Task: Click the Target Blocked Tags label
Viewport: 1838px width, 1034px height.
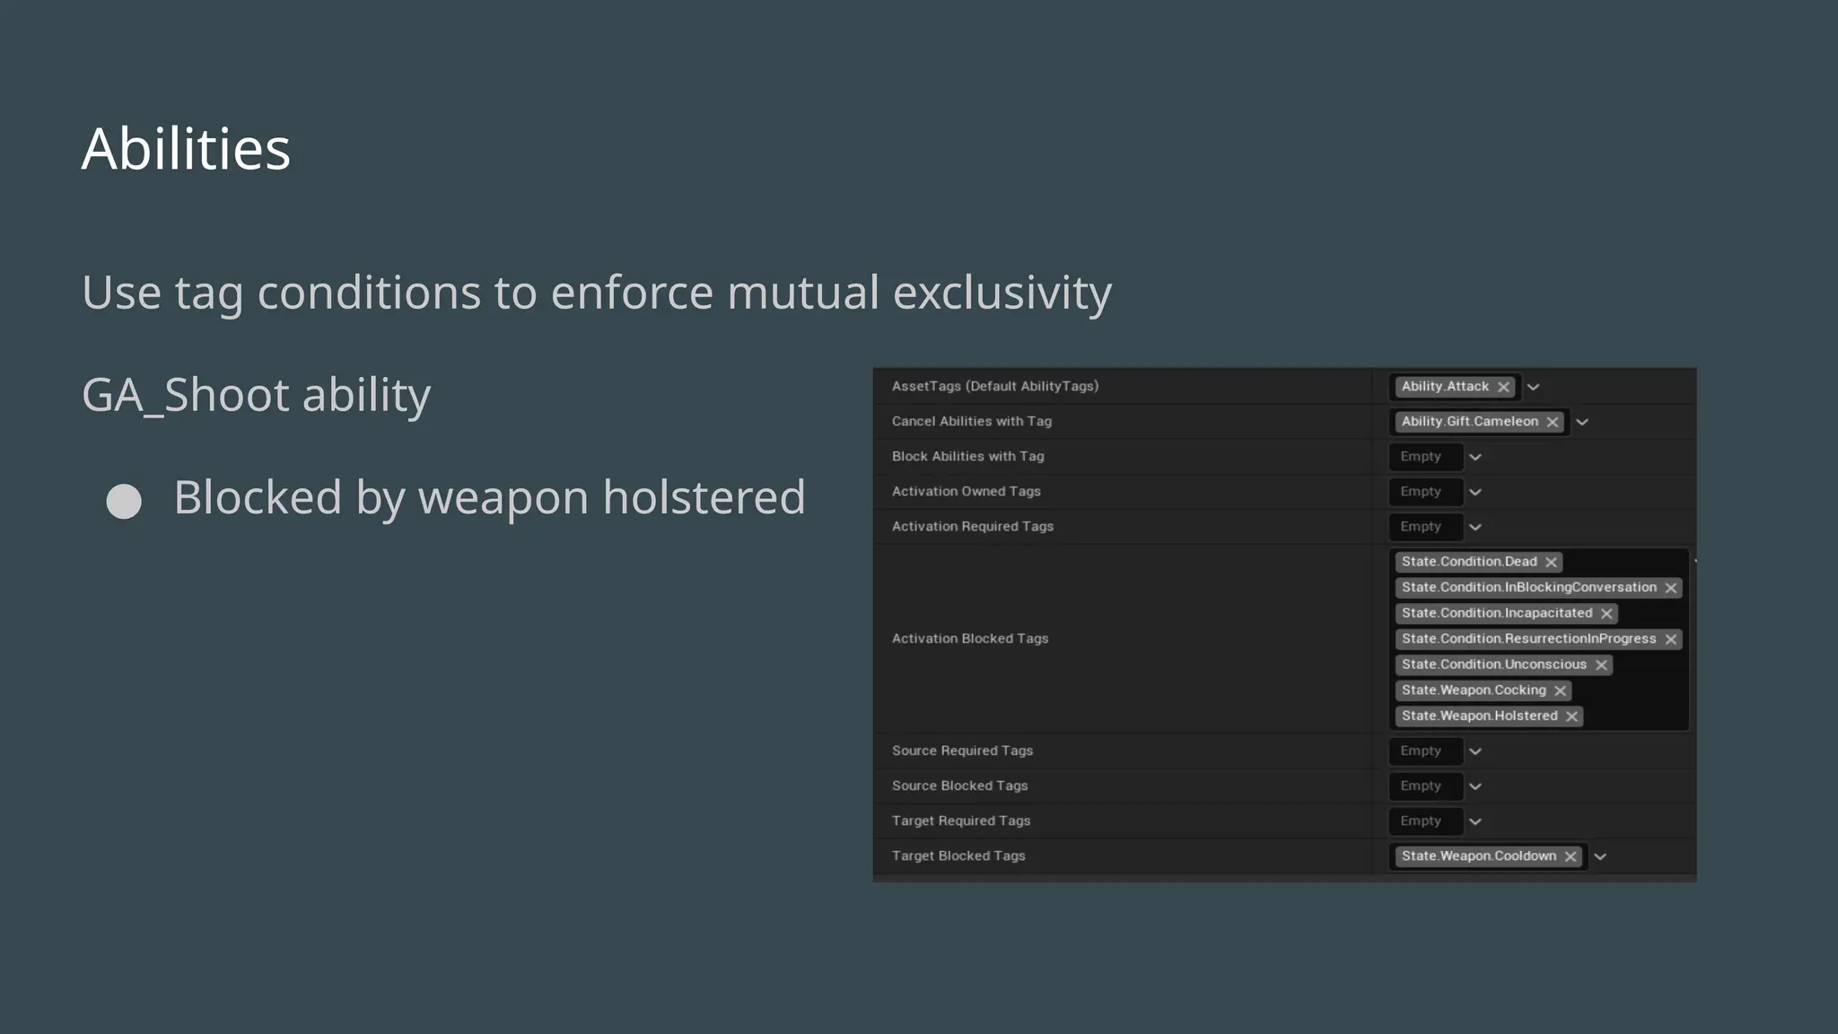Action: coord(958,856)
